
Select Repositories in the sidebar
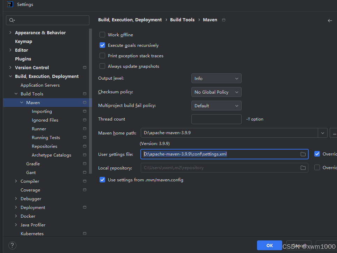coord(45,146)
